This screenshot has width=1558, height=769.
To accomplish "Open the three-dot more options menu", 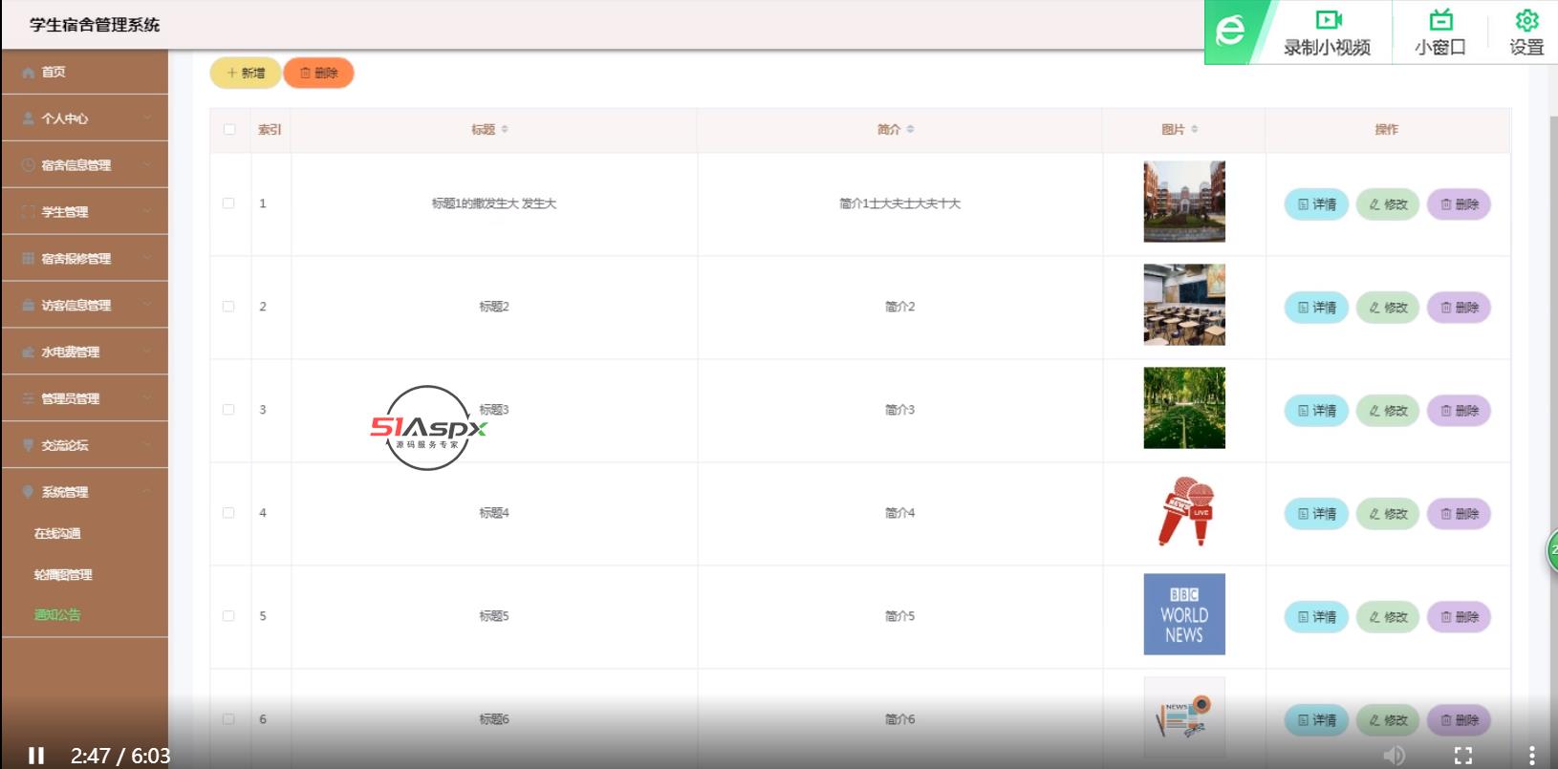I will point(1531,756).
